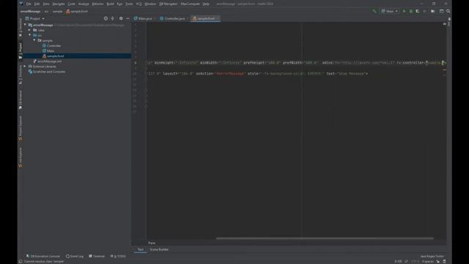Collapse the errorMessage root folder
Viewport: 469px width, 264px height.
(26, 25)
